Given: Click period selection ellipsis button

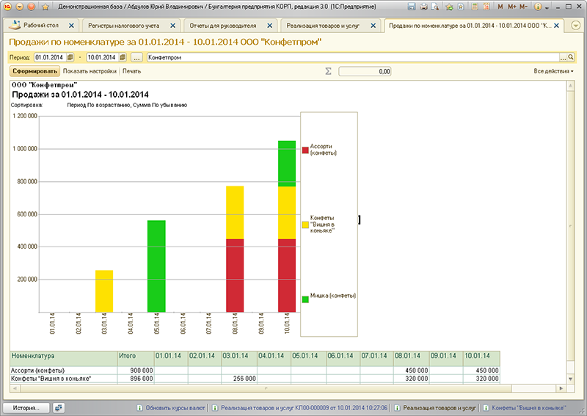Looking at the screenshot, I should (136, 58).
